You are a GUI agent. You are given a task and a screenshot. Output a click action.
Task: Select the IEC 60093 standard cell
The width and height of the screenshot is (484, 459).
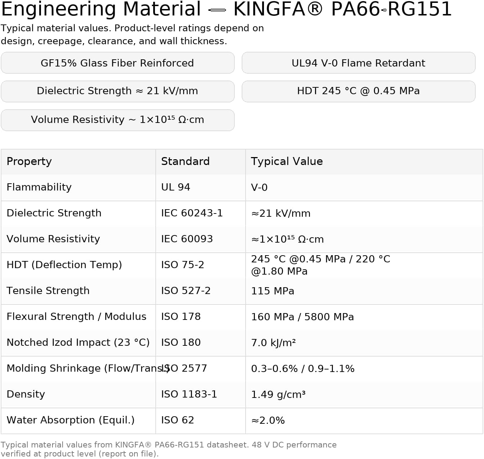(x=187, y=239)
